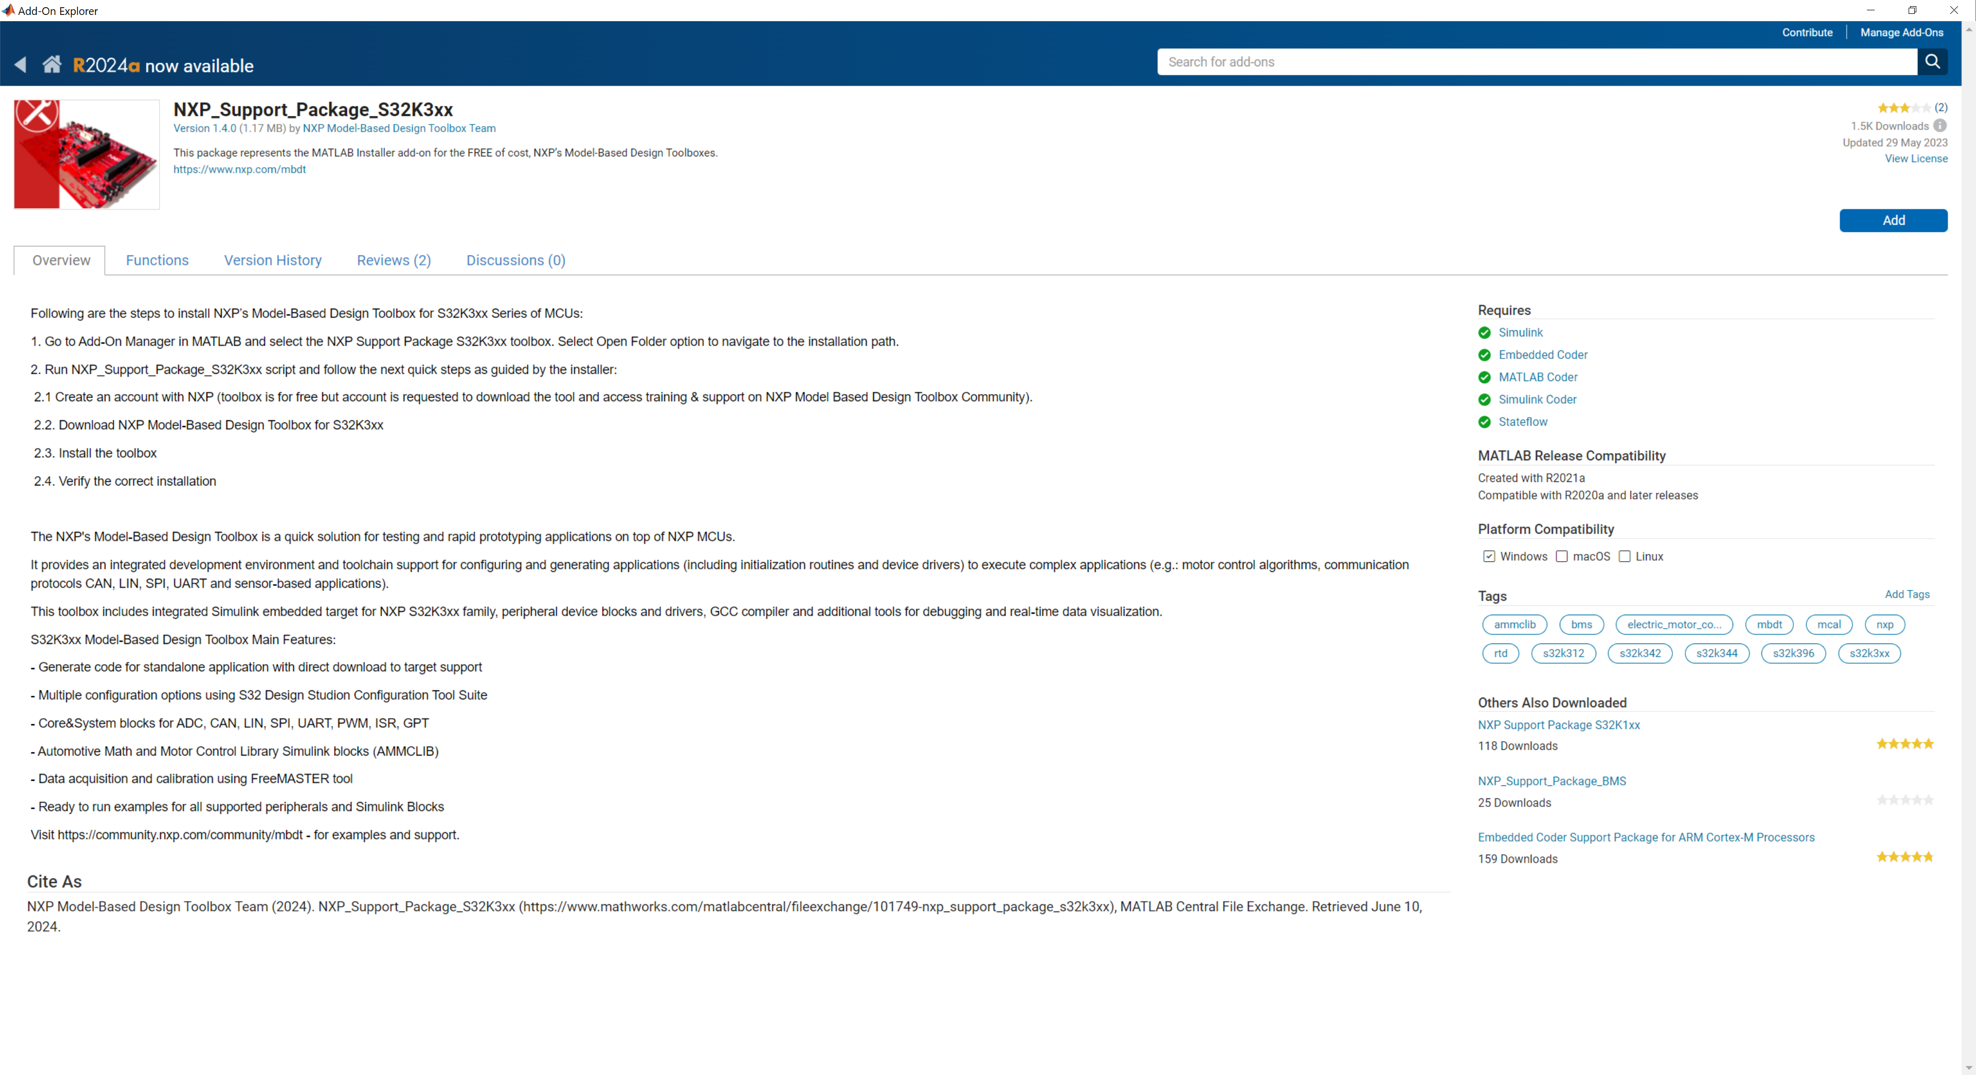Image resolution: width=1976 pixels, height=1075 pixels.
Task: Switch to the Functions tab
Action: [x=157, y=261]
